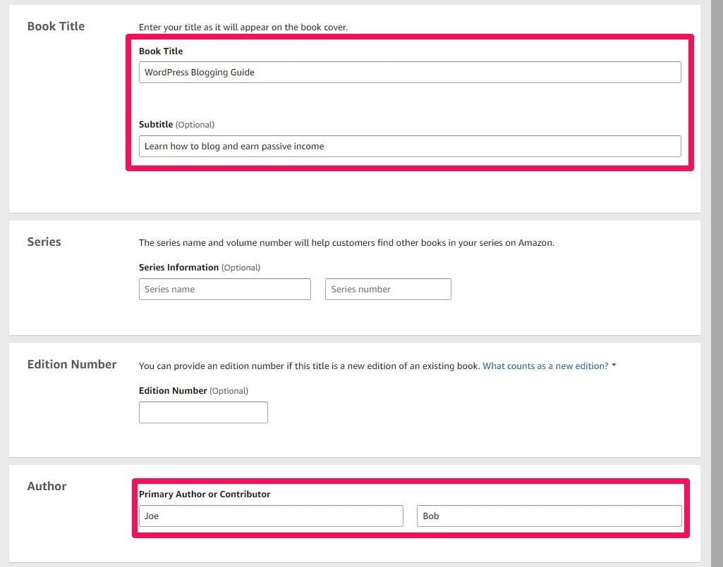Click the bold 'Book Title' field label

(160, 51)
